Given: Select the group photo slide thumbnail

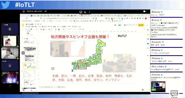Looking at the screenshot, I should click(30, 49).
